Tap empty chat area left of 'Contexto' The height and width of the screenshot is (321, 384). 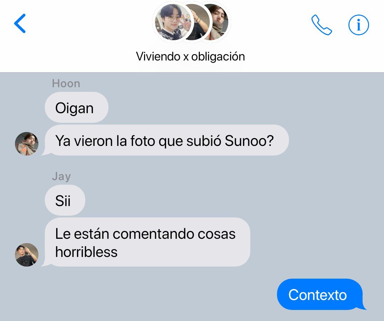147,294
